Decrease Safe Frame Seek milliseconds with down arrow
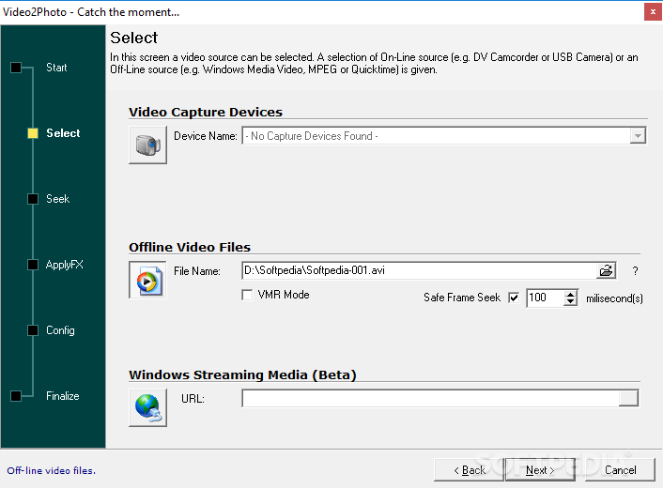 (570, 302)
